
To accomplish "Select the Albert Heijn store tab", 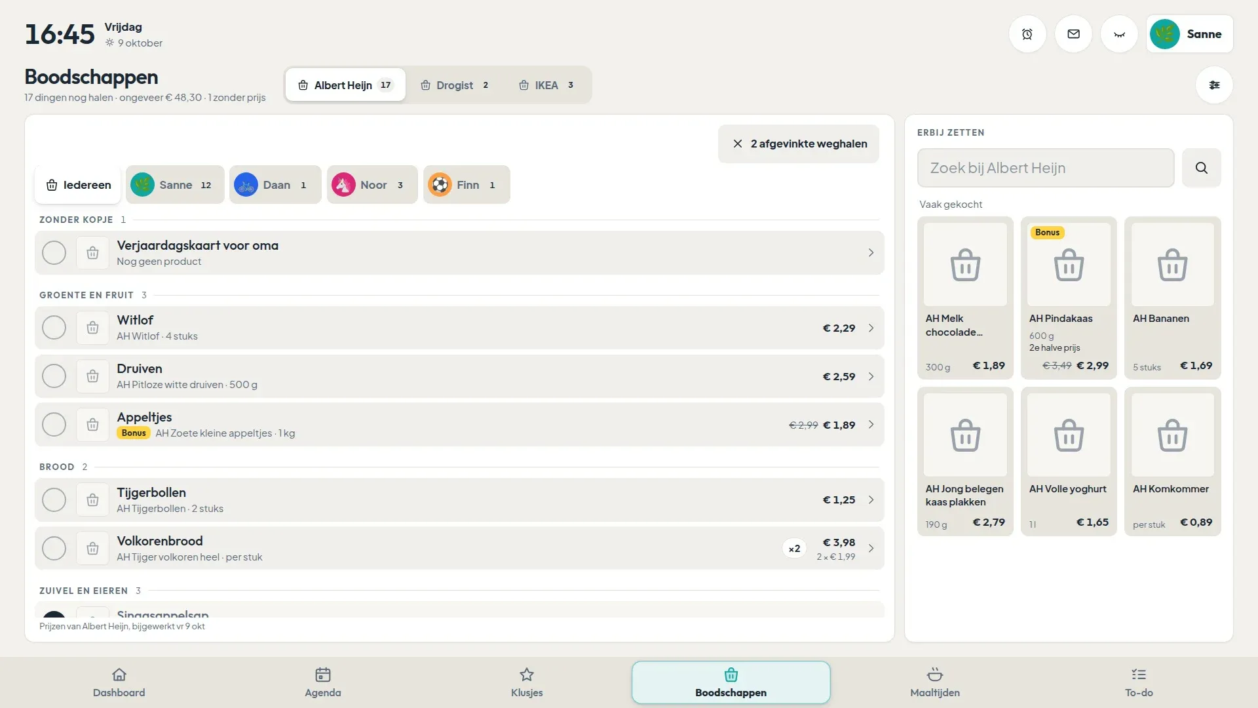I will [346, 85].
